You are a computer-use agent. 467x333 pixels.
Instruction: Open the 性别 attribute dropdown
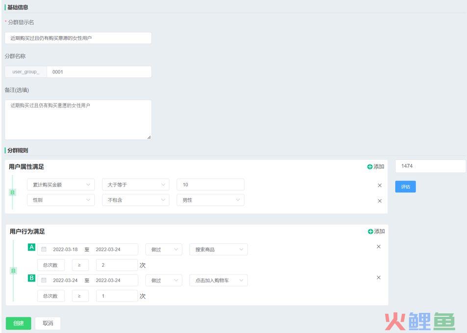61,200
